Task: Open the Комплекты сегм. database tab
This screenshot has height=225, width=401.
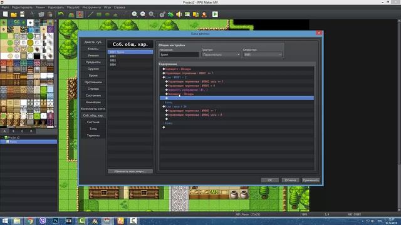Action: 93,109
